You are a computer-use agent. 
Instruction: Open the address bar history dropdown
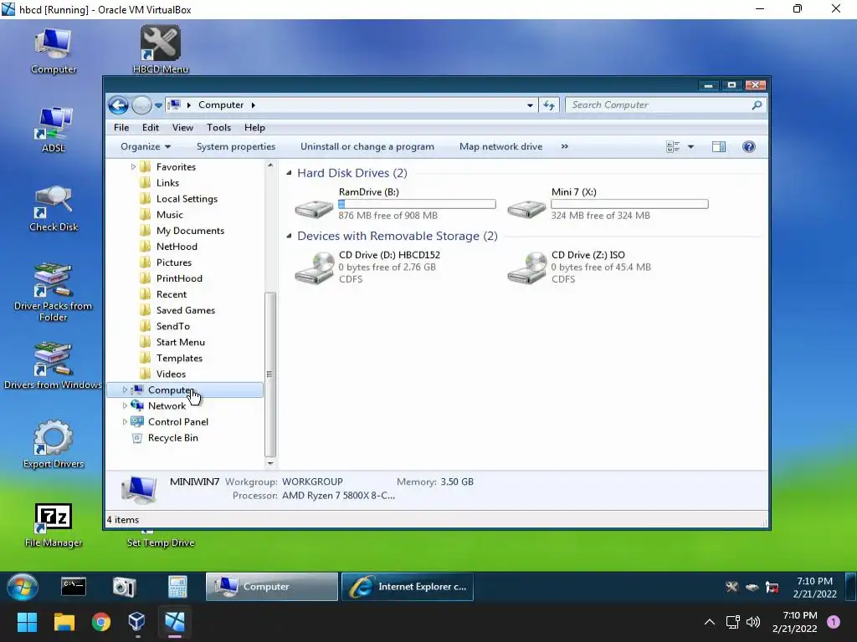click(530, 105)
